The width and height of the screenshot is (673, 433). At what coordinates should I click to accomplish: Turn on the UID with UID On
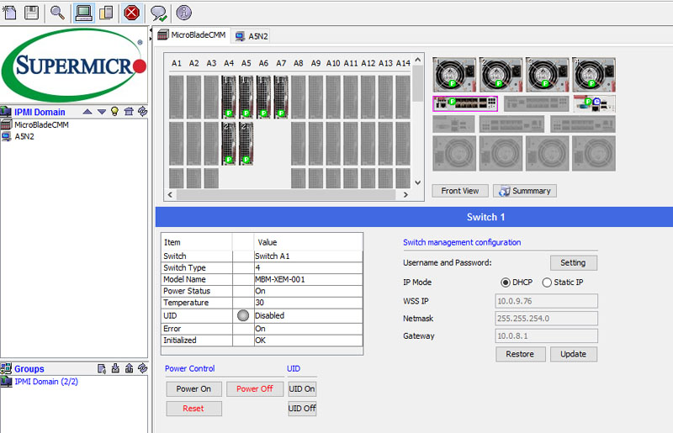click(302, 389)
